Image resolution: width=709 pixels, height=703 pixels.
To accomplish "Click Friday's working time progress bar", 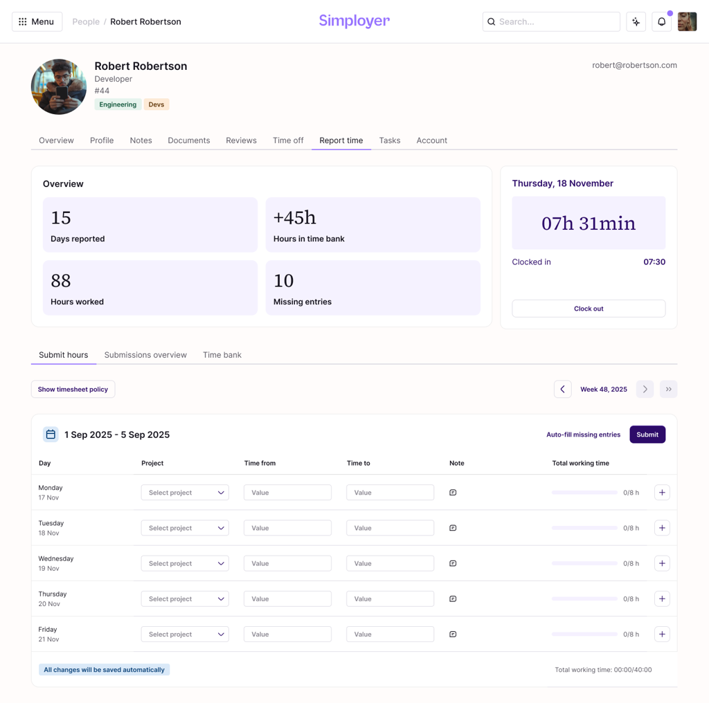I will (x=584, y=634).
